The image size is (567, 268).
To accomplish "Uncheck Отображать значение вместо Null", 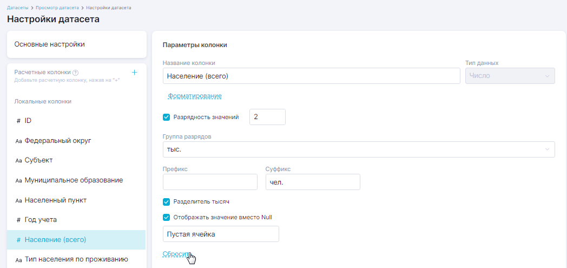I will tap(167, 218).
